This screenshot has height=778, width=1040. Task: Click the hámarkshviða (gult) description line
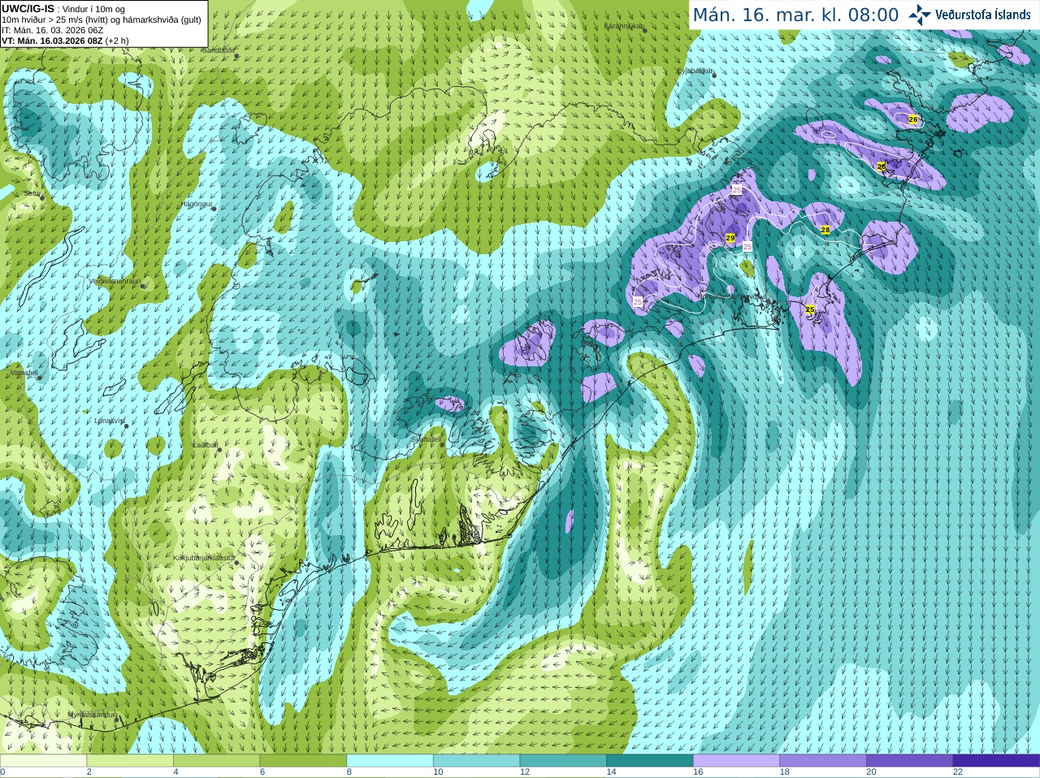pos(102,19)
